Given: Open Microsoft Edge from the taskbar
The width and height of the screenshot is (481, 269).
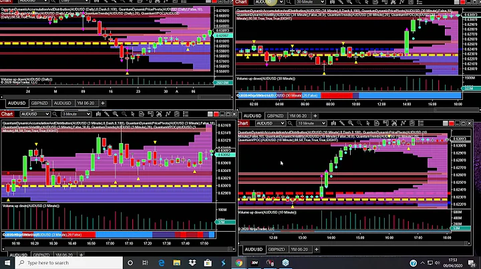Looking at the screenshot, I should (x=162, y=263).
